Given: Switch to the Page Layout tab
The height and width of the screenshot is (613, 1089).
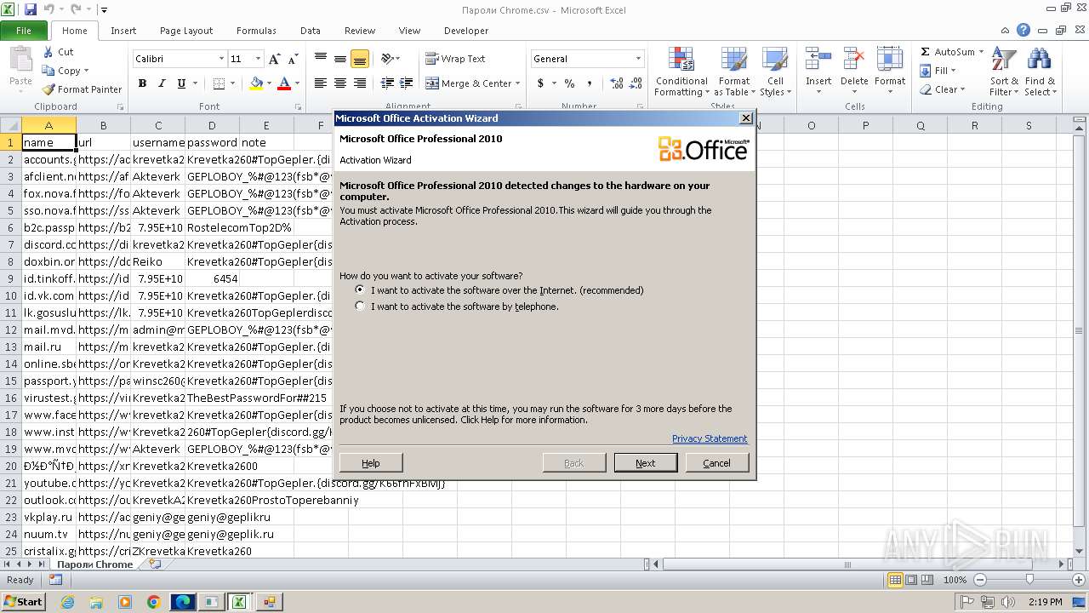Looking at the screenshot, I should (x=186, y=31).
